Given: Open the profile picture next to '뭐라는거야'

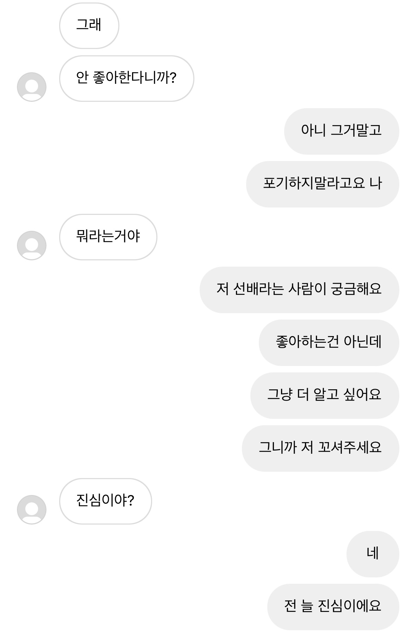Looking at the screenshot, I should click(x=32, y=246).
